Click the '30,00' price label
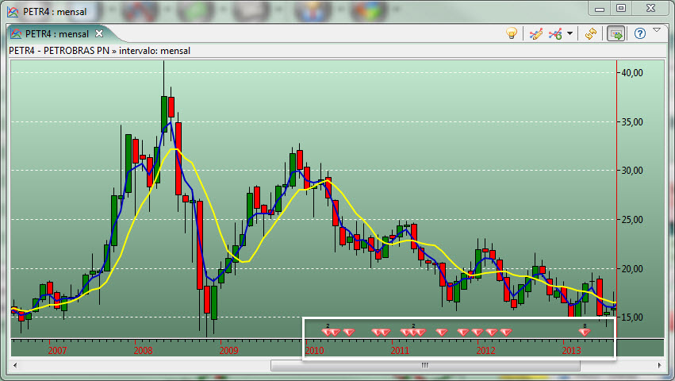Screen dimensions: 675x381 (x=632, y=171)
